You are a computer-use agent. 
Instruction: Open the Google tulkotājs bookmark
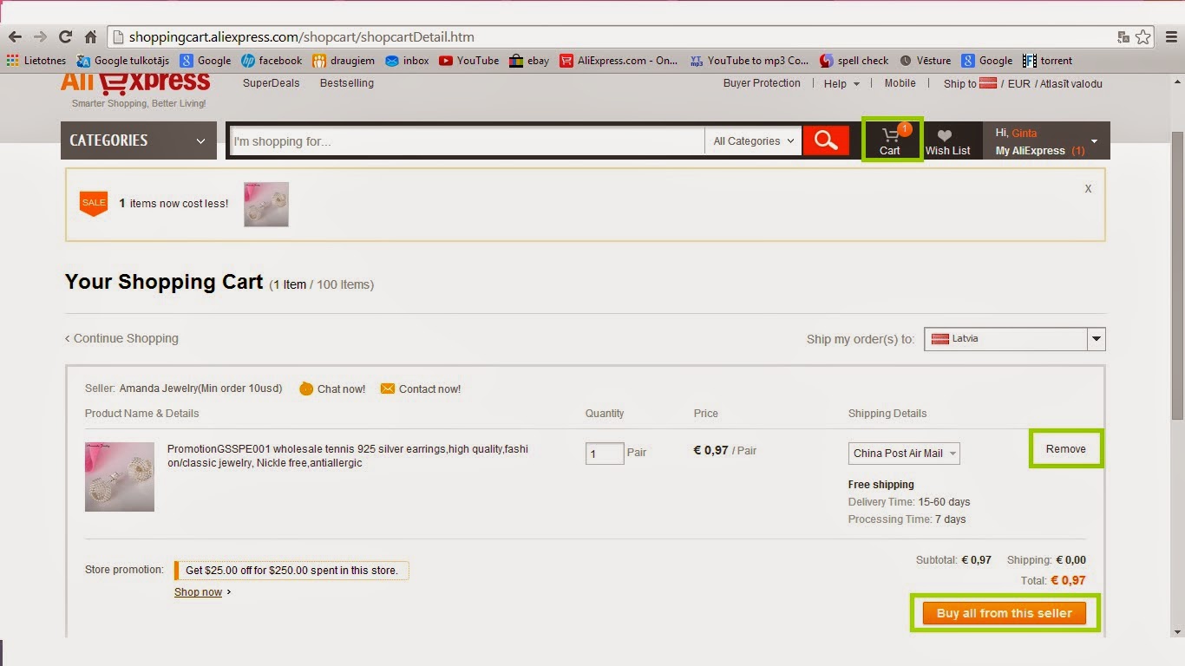(123, 61)
